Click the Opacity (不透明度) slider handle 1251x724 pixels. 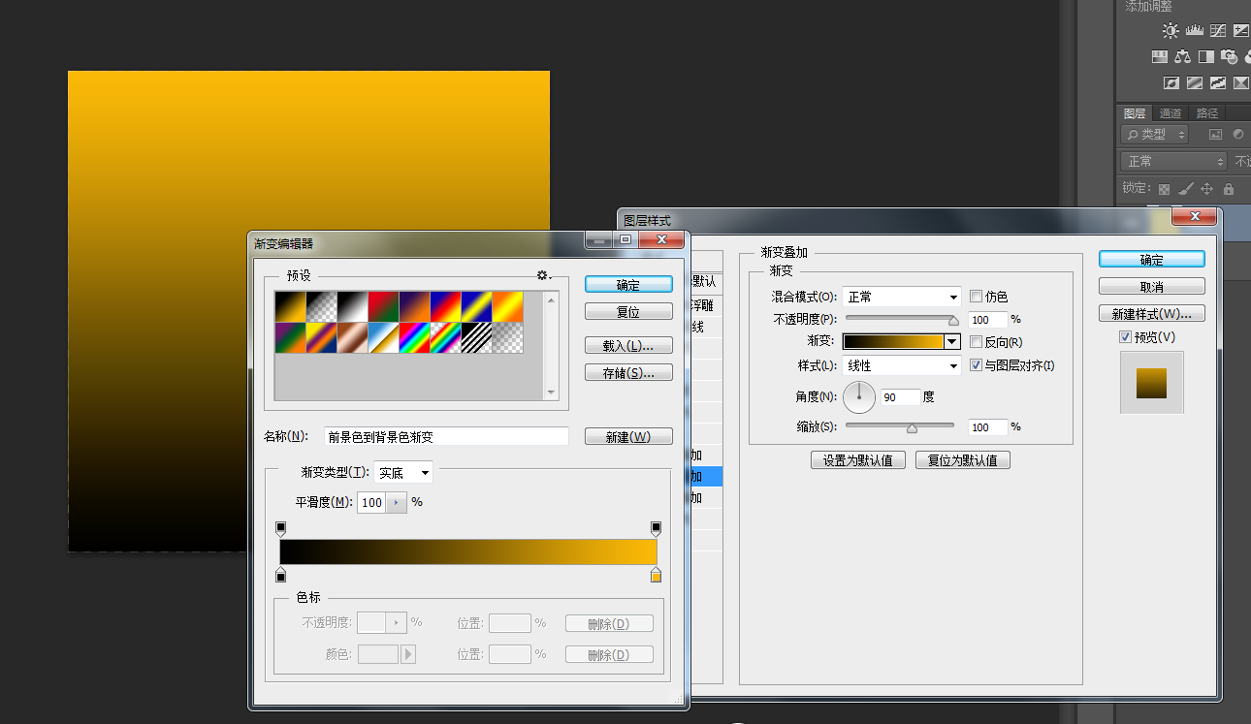pos(953,321)
